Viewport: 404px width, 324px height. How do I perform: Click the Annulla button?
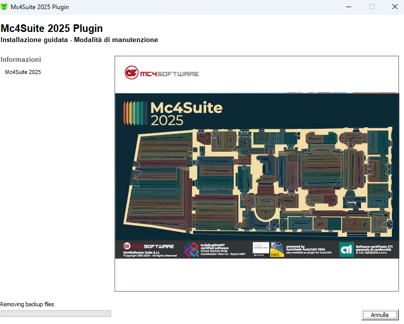380,315
